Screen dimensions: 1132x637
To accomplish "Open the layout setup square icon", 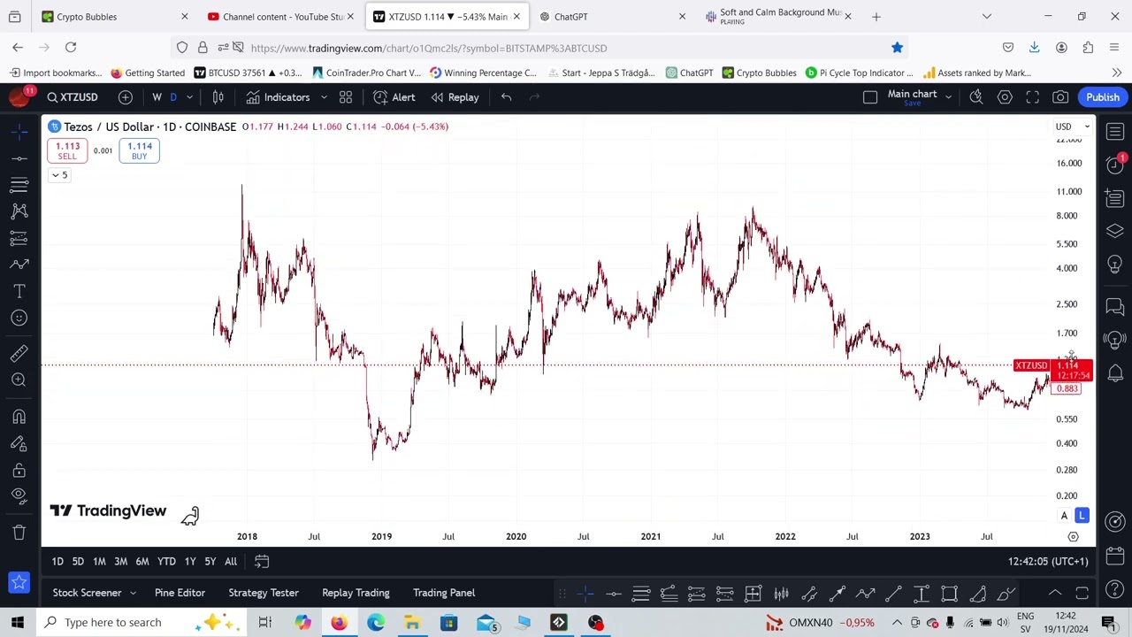I will pos(870,97).
